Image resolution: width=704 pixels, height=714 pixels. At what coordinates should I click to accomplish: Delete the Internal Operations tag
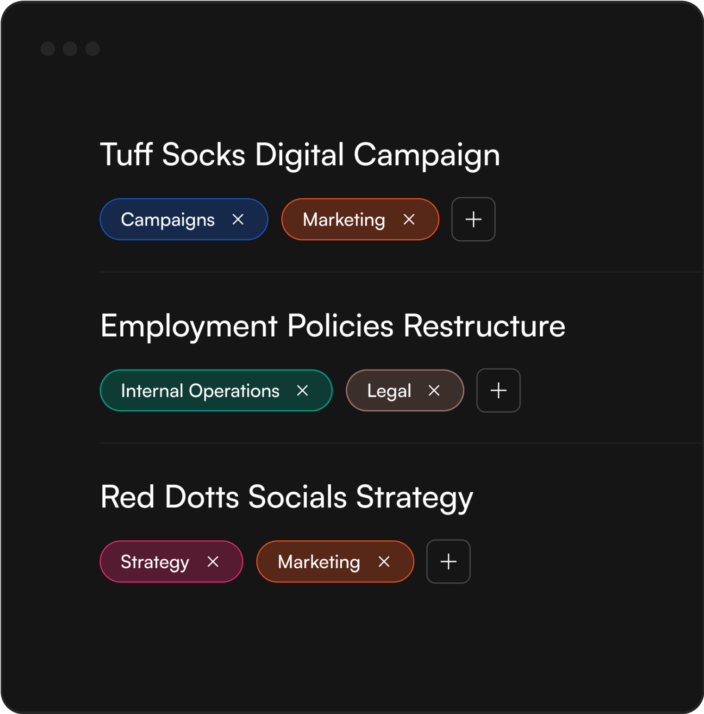click(x=302, y=391)
